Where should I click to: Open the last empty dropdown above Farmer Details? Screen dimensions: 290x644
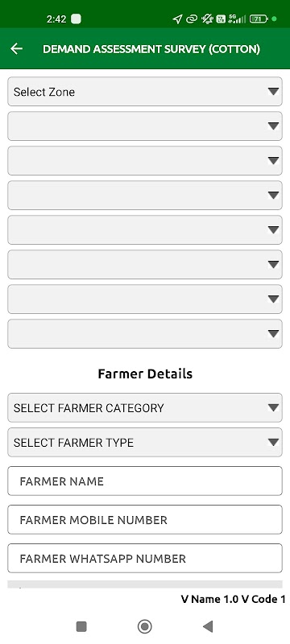145,333
